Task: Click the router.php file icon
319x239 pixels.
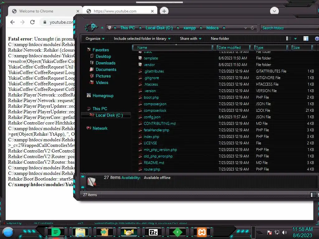Action: coord(140,169)
